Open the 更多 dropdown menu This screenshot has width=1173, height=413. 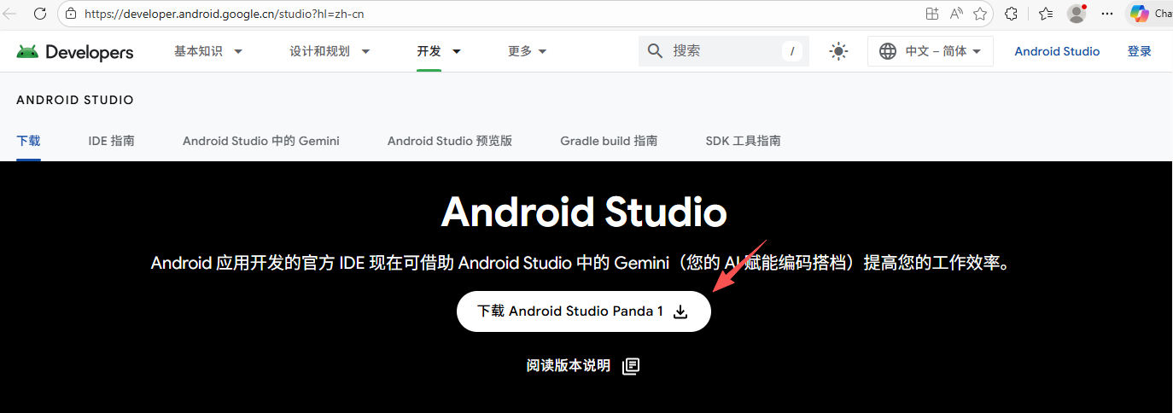tap(528, 51)
